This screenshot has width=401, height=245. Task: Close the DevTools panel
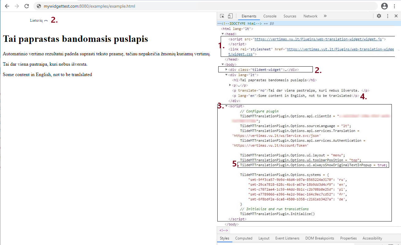click(x=396, y=16)
